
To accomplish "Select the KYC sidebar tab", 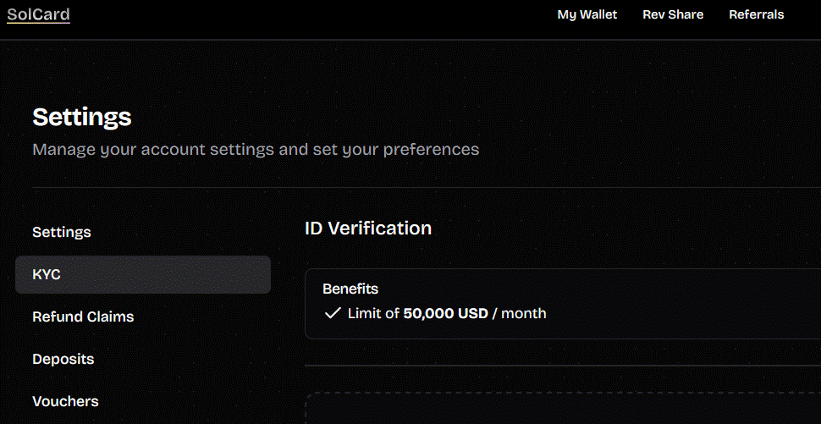I will tap(143, 274).
